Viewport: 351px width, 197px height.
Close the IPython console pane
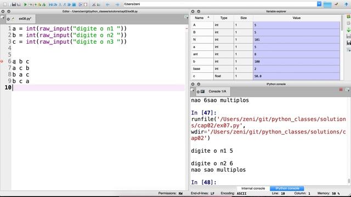click(193, 84)
